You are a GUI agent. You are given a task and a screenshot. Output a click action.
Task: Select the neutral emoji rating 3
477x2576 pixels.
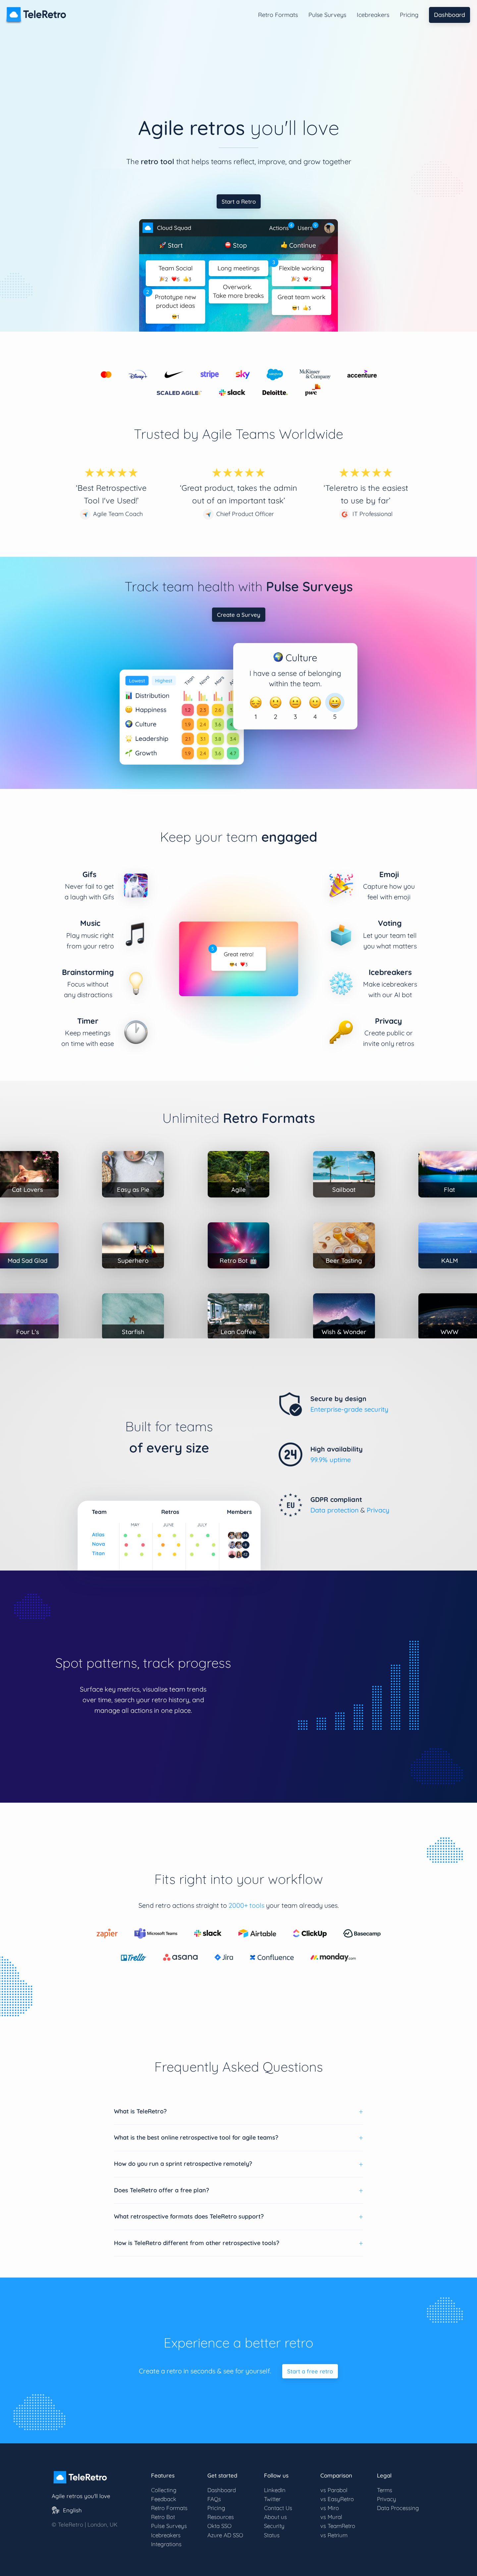point(295,702)
